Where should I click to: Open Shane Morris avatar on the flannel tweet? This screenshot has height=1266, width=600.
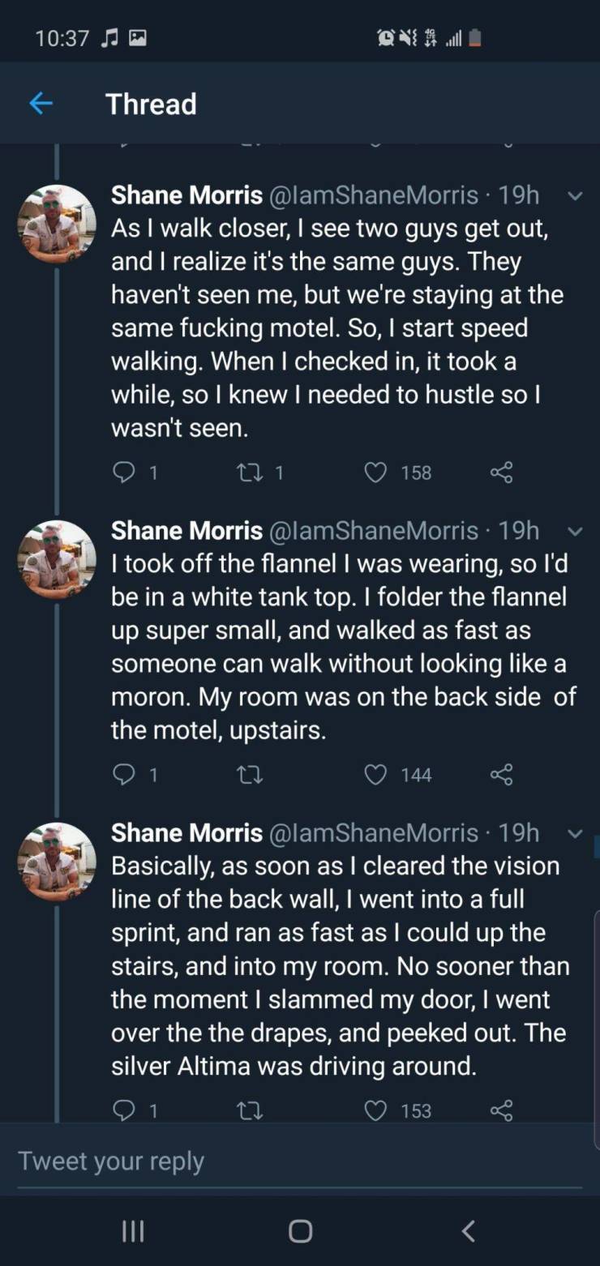point(57,559)
